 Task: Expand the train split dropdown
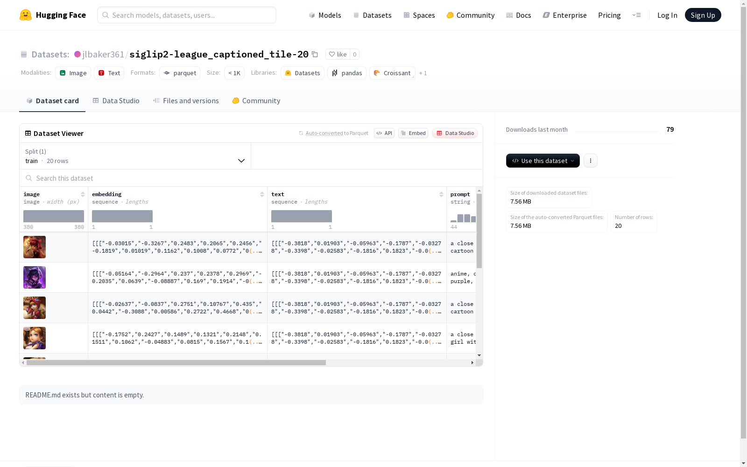[135, 156]
